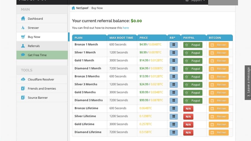Screen dimensions: 251x141
Task: Pay for Gold 3 Months with Paypal
Action: [193, 93]
